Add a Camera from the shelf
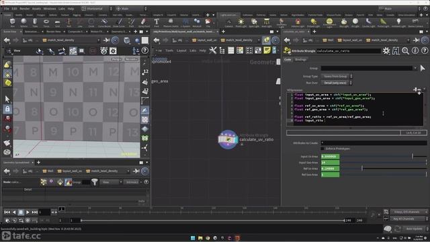 pos(228,22)
